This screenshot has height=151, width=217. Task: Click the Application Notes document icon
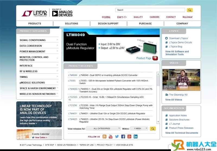coord(167,115)
